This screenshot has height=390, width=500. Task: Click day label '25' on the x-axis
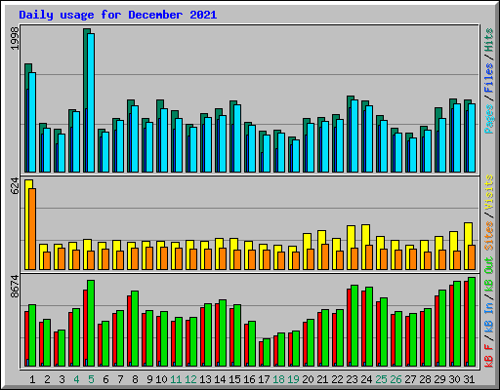(381, 379)
